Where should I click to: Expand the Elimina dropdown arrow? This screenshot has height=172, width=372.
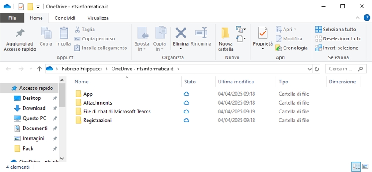pos(181,49)
